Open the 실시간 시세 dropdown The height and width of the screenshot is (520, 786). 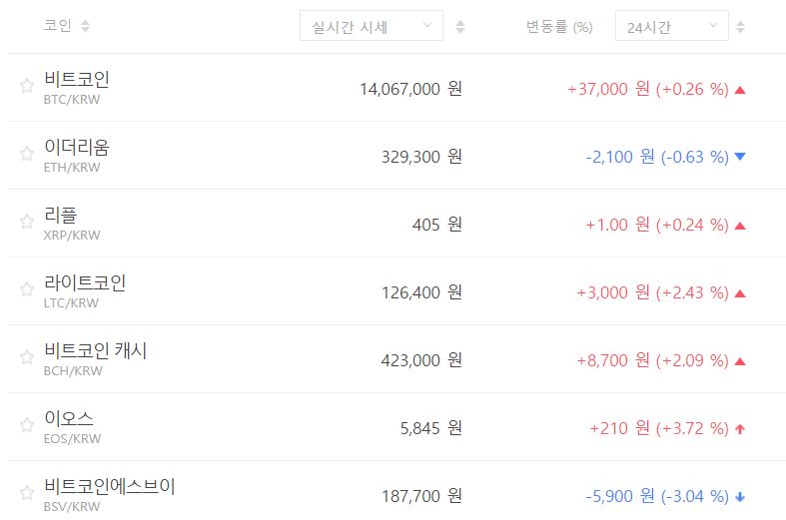[371, 26]
